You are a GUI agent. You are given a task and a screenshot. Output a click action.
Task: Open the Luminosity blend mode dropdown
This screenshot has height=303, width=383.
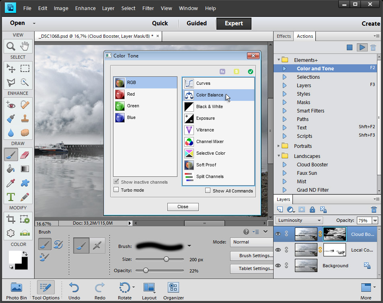[299, 220]
